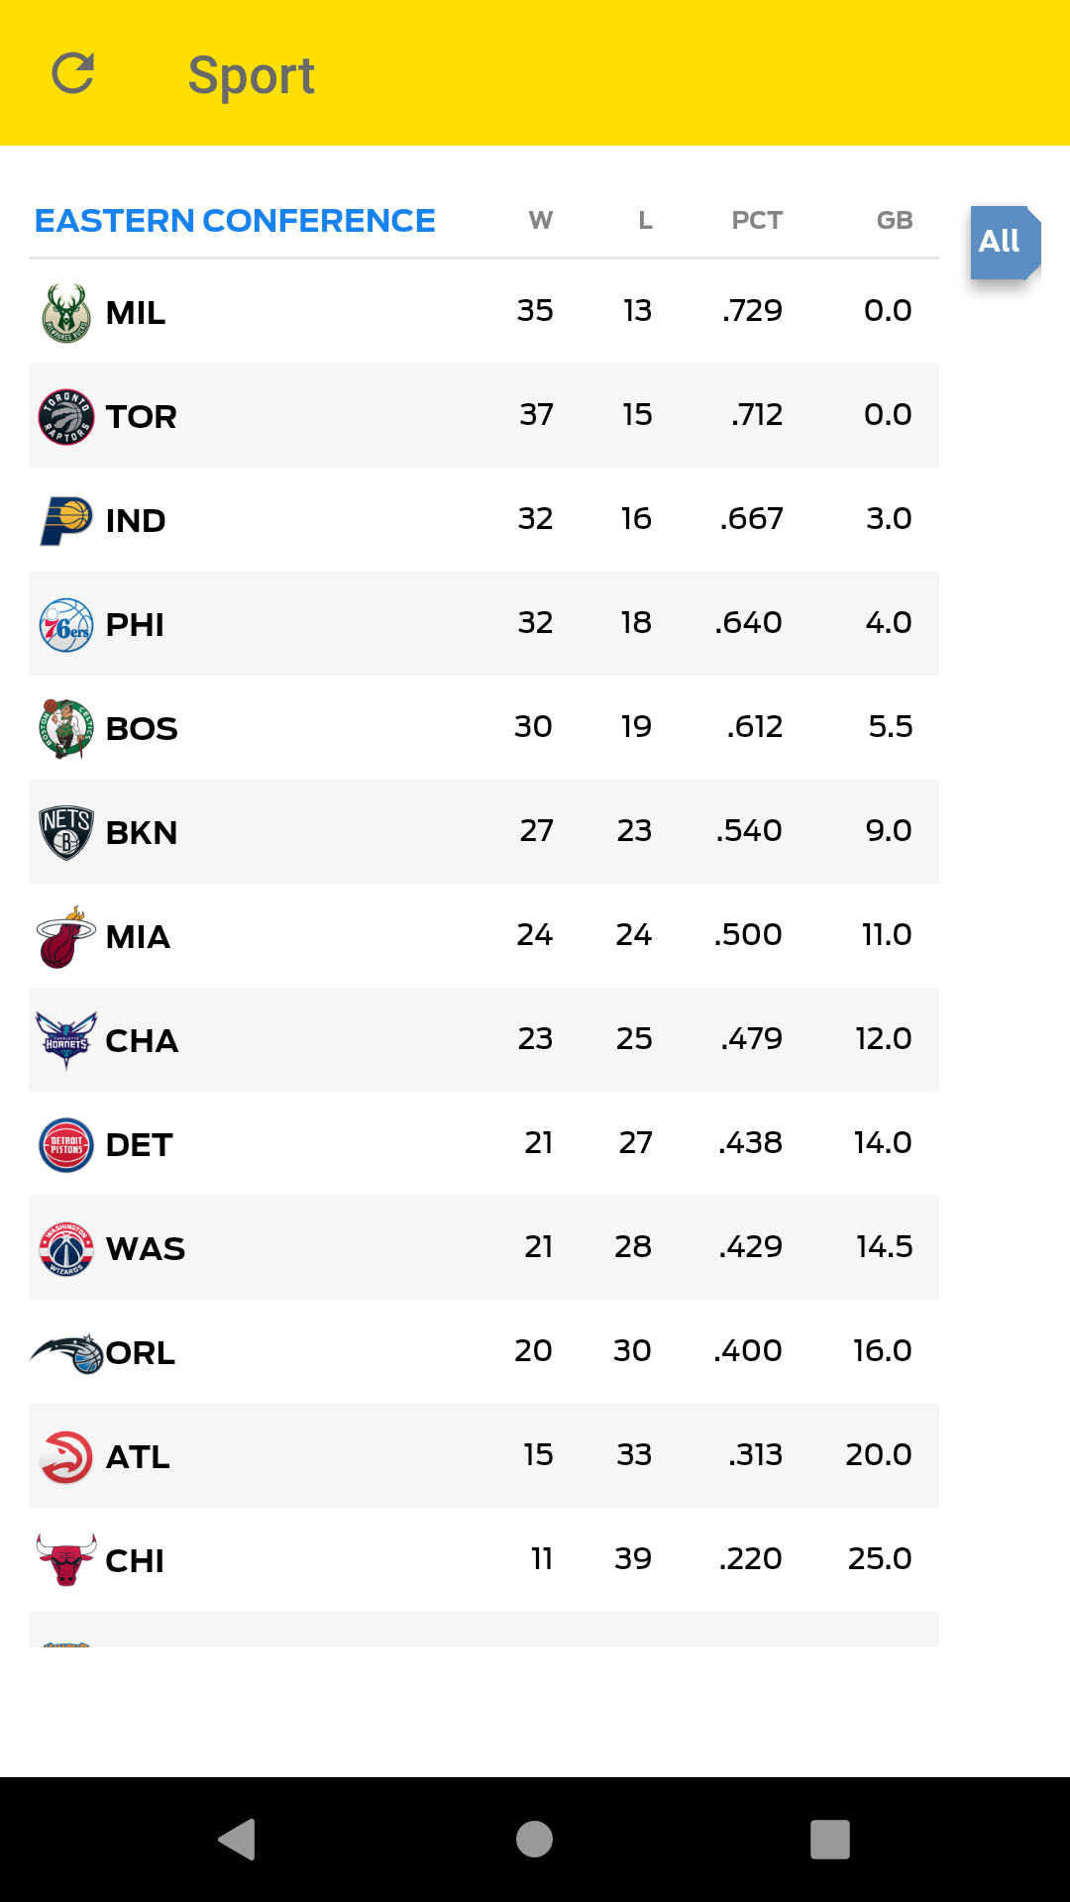Viewport: 1070px width, 1902px height.
Task: Select the ATL team name
Action: (138, 1457)
